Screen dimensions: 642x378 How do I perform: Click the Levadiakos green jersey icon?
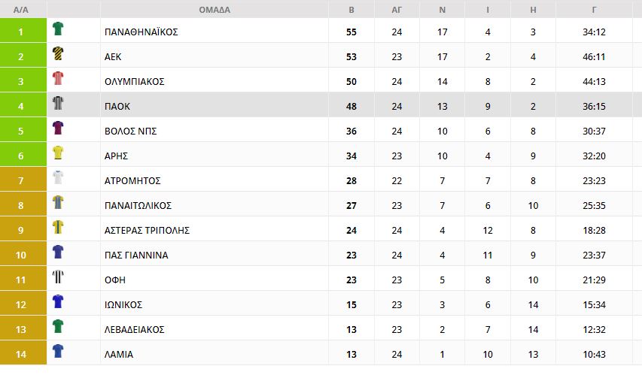58,327
